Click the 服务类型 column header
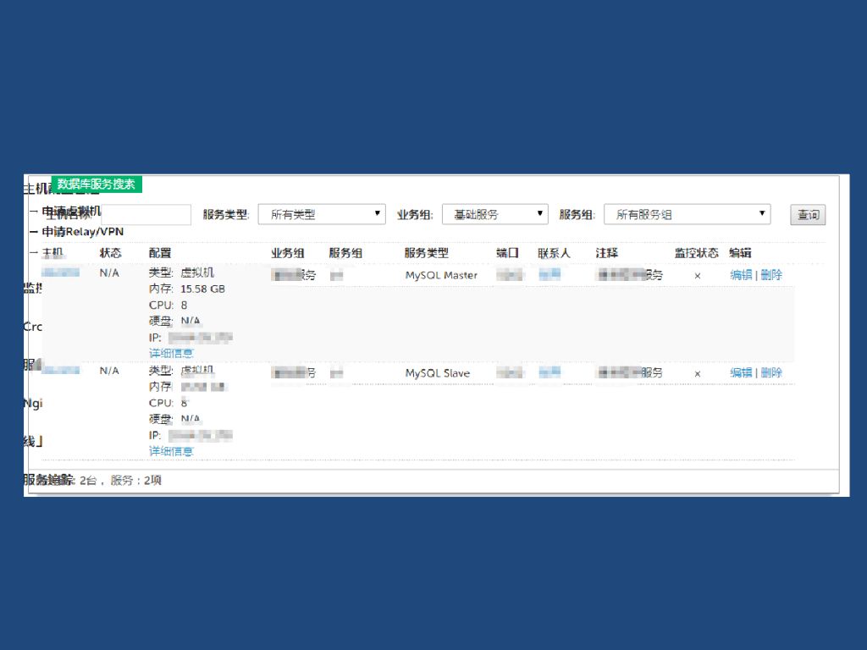867x650 pixels. (427, 253)
